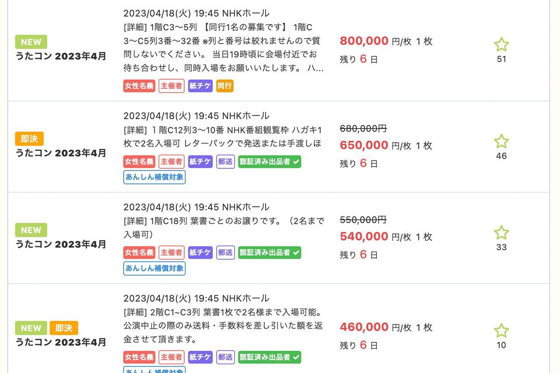This screenshot has height=373, width=559.
Task: Select the 郵送 shipping badge on the 650,000 yen listing
Action: tap(225, 162)
